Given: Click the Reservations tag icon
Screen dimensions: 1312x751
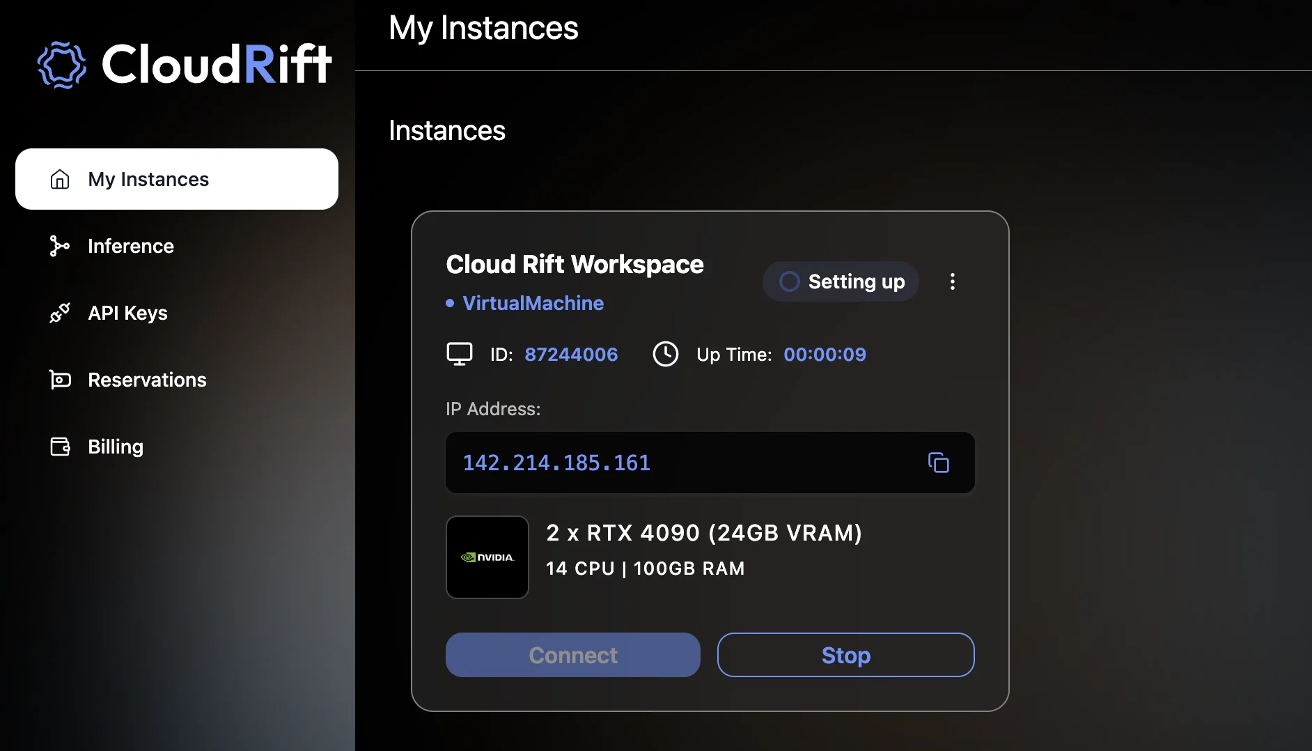Looking at the screenshot, I should click(59, 380).
